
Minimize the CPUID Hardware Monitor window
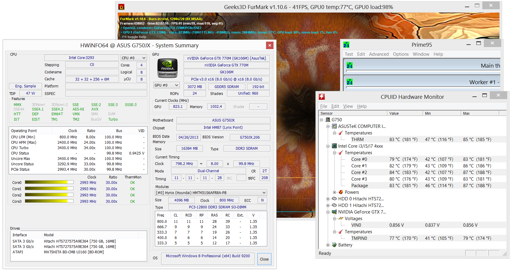[x=474, y=96]
